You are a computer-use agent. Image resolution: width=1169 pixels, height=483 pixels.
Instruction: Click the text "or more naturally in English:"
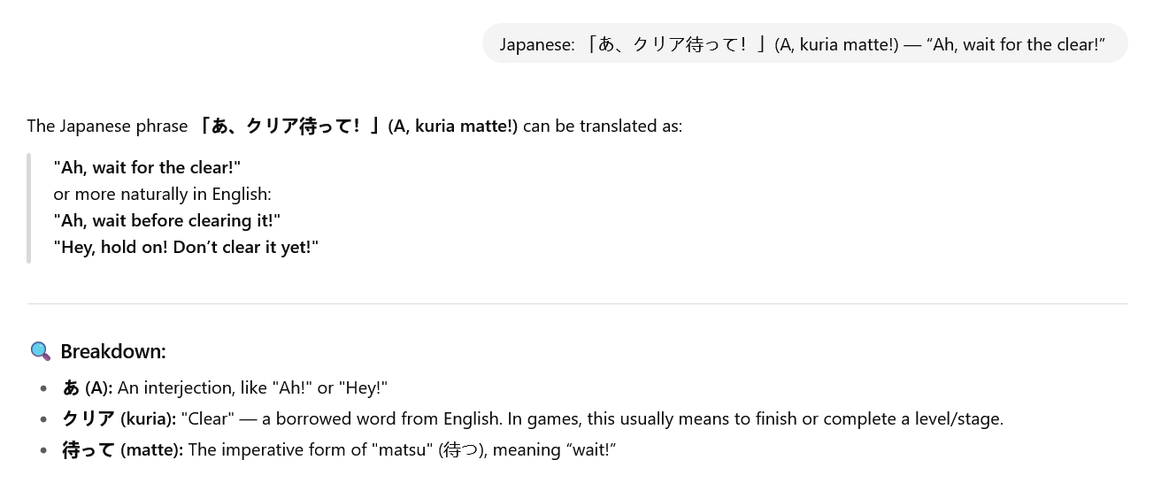coord(162,194)
